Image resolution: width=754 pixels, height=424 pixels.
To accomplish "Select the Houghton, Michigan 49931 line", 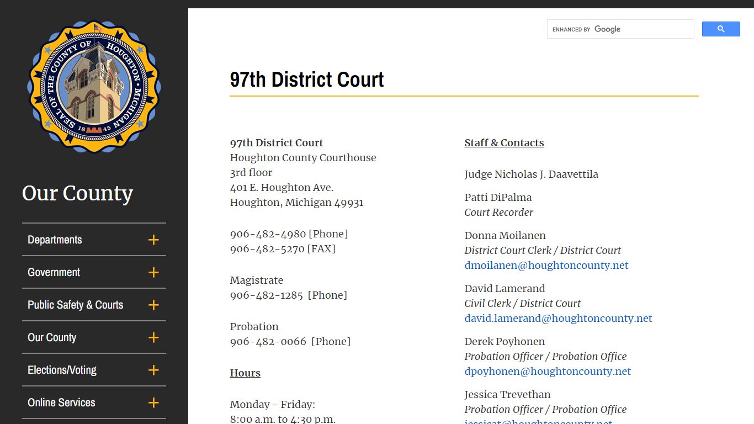I will click(296, 202).
